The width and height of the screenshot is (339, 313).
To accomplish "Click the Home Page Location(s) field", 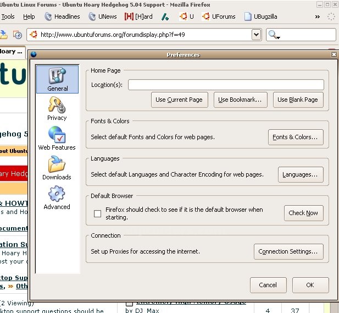I will [x=226, y=85].
